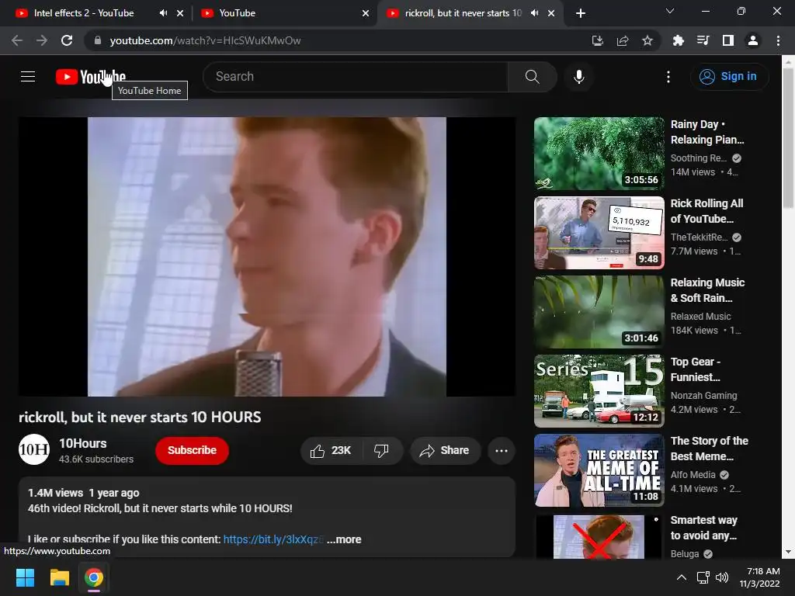Open Rick Rolling All of YouTube thumbnail
795x596 pixels.
(x=599, y=233)
